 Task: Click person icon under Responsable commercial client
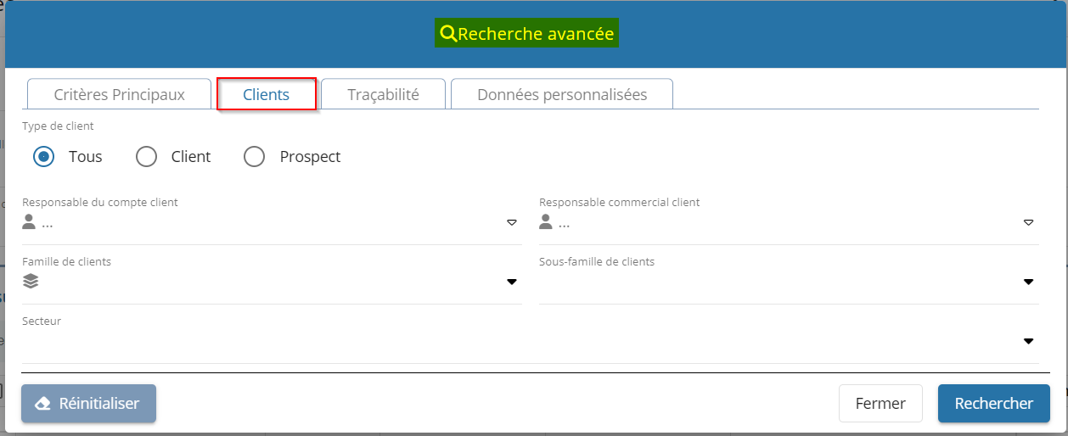[546, 222]
